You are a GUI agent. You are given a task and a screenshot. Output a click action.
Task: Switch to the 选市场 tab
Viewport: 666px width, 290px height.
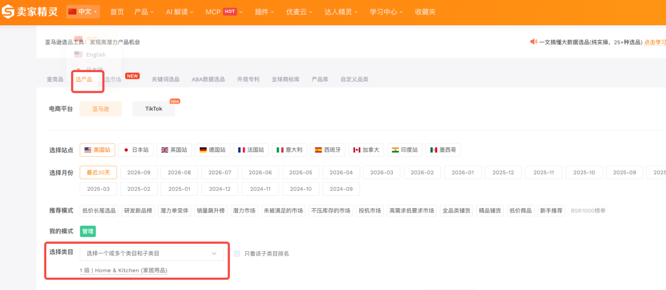coord(113,79)
